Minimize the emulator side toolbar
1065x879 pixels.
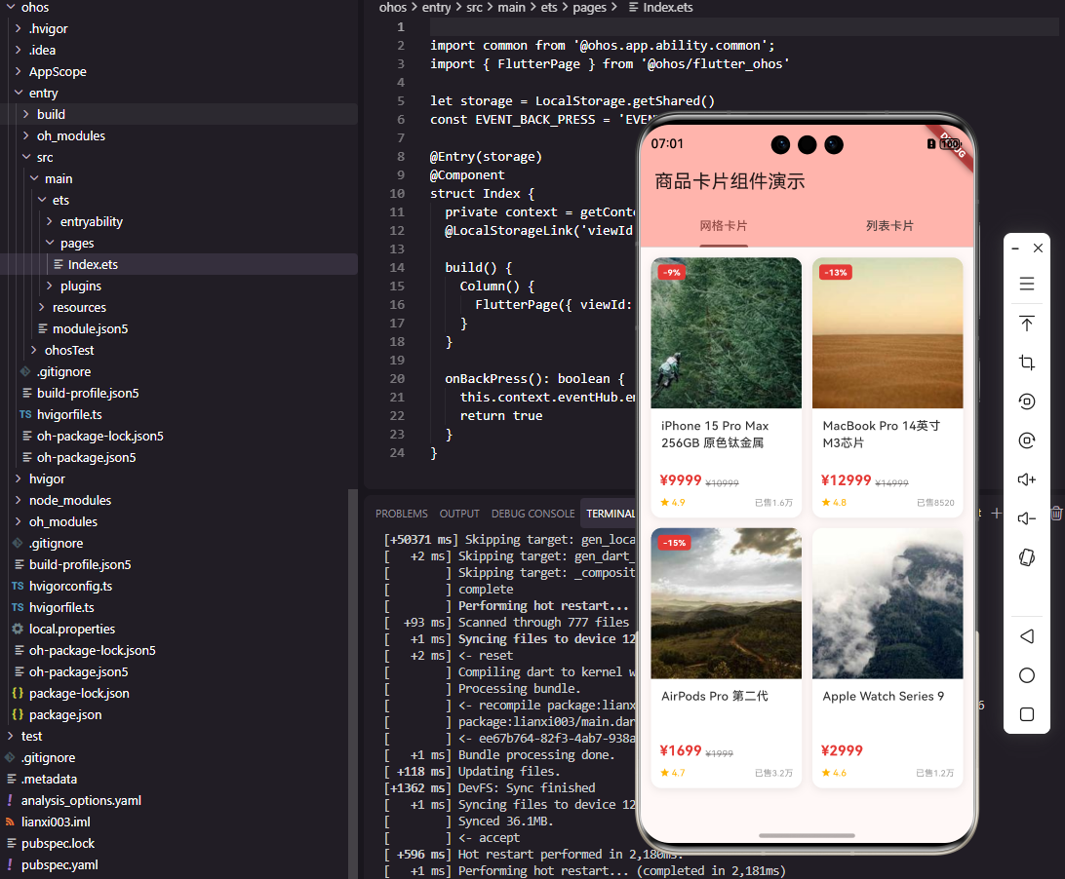(1014, 248)
